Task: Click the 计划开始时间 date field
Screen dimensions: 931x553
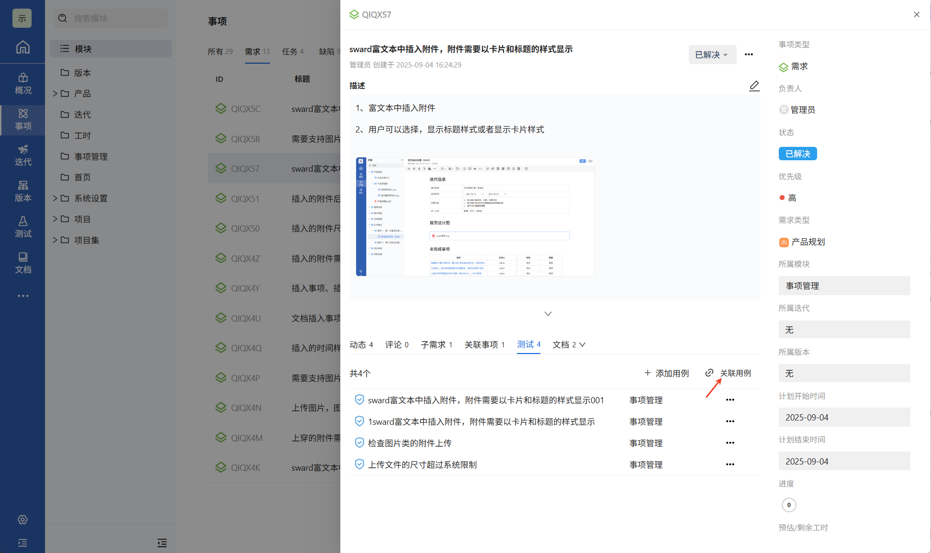Action: pos(844,417)
